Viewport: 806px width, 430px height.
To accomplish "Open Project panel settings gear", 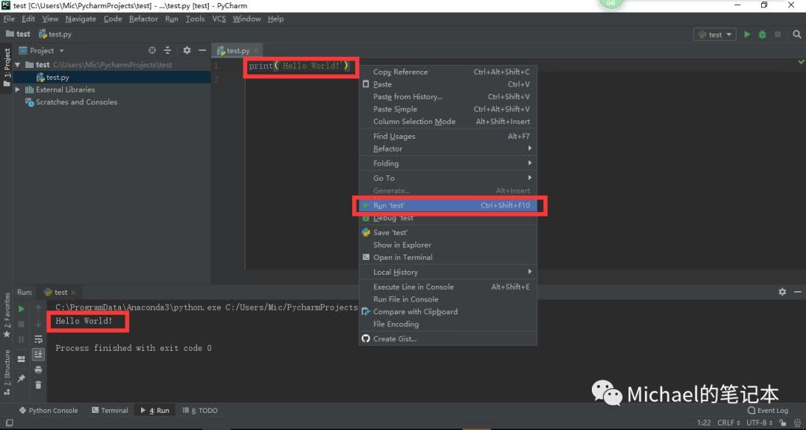I will [187, 51].
